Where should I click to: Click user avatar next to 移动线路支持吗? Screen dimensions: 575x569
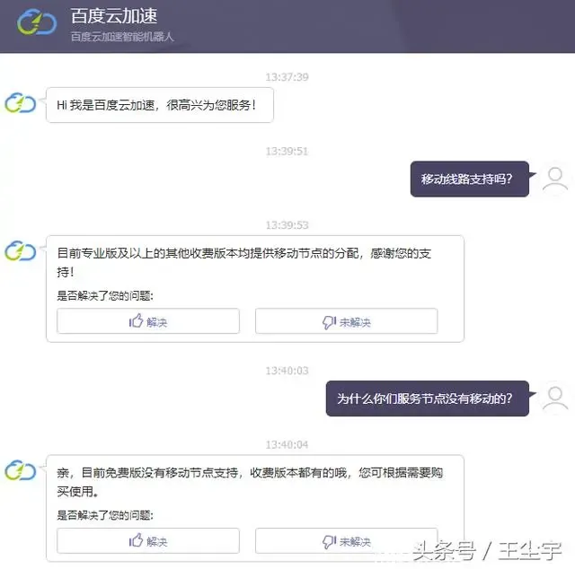tap(555, 179)
